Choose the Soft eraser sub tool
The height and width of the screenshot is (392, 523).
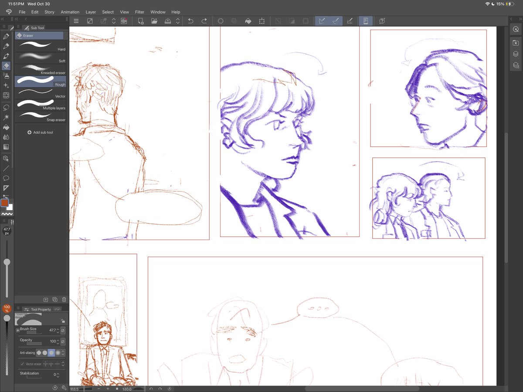[x=41, y=58]
